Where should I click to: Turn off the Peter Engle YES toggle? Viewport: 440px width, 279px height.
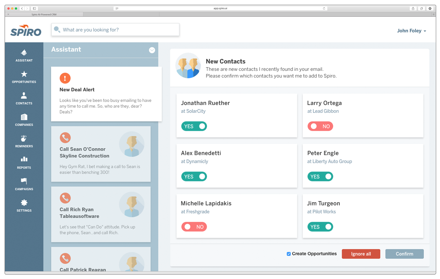pos(320,176)
